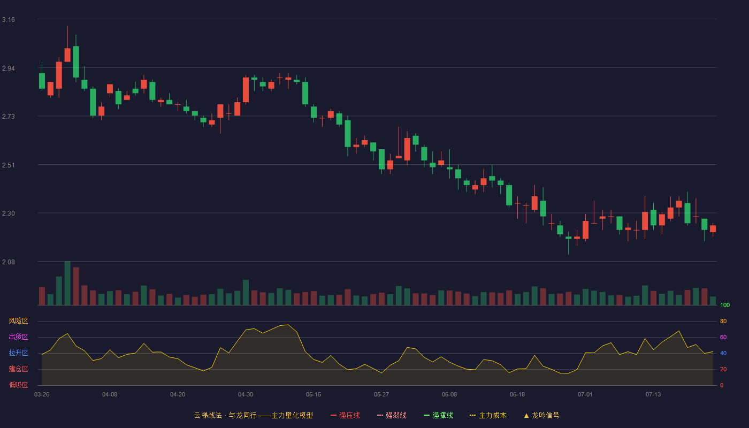
Task: Click the 2.94 price axis label
Action: pyautogui.click(x=9, y=68)
